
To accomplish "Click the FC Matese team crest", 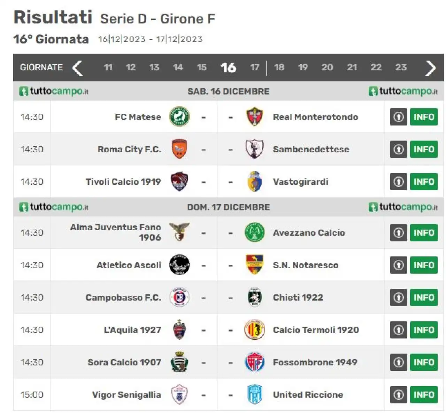I will [179, 117].
